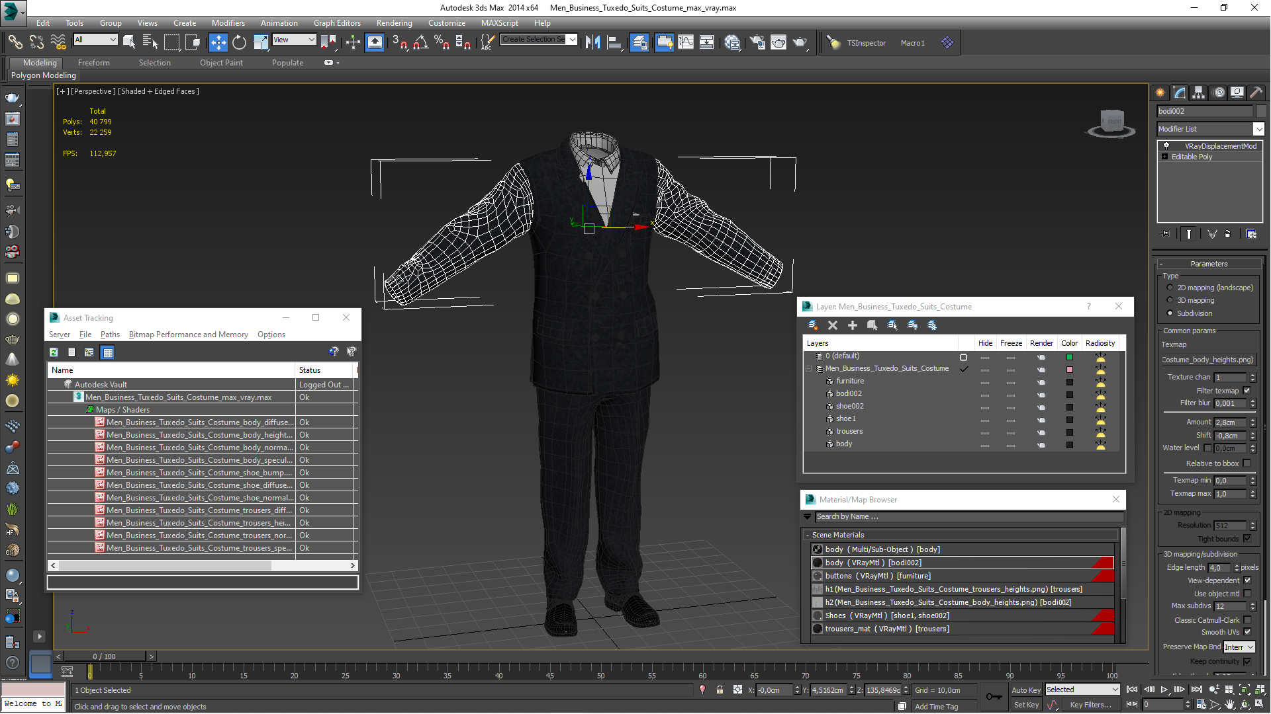Open the Hierarchy command panel tab
1271x714 pixels.
click(1198, 93)
